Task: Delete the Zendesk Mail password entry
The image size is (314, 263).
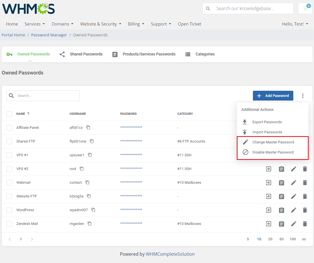Action: [305, 224]
